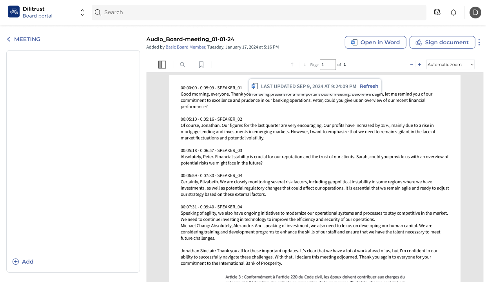Click the 00:06:59 - 0:07:30 - SPEAKER_04 line
This screenshot has height=282, width=486.
(211, 175)
